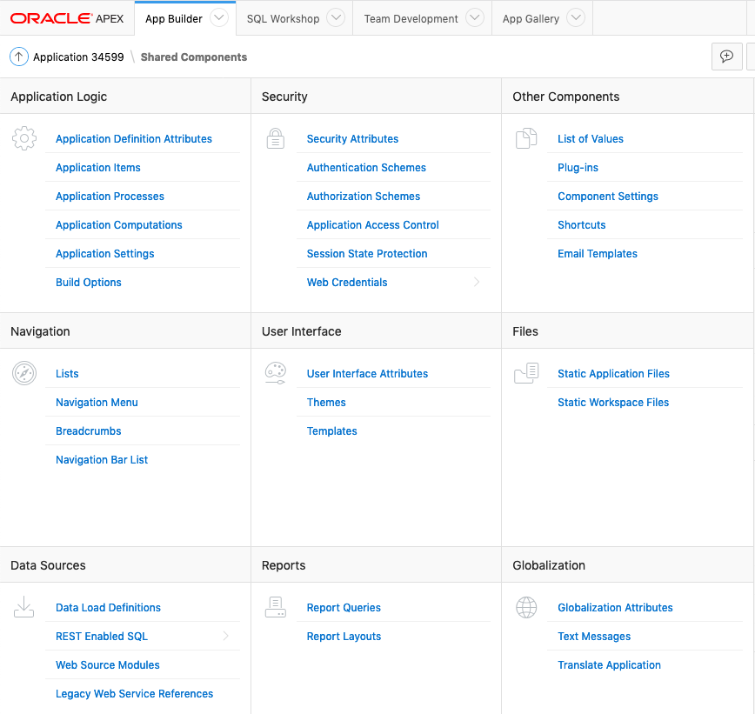Click the circled up-arrow beside Application 34599
Image resolution: width=755 pixels, height=714 pixels.
(x=18, y=56)
